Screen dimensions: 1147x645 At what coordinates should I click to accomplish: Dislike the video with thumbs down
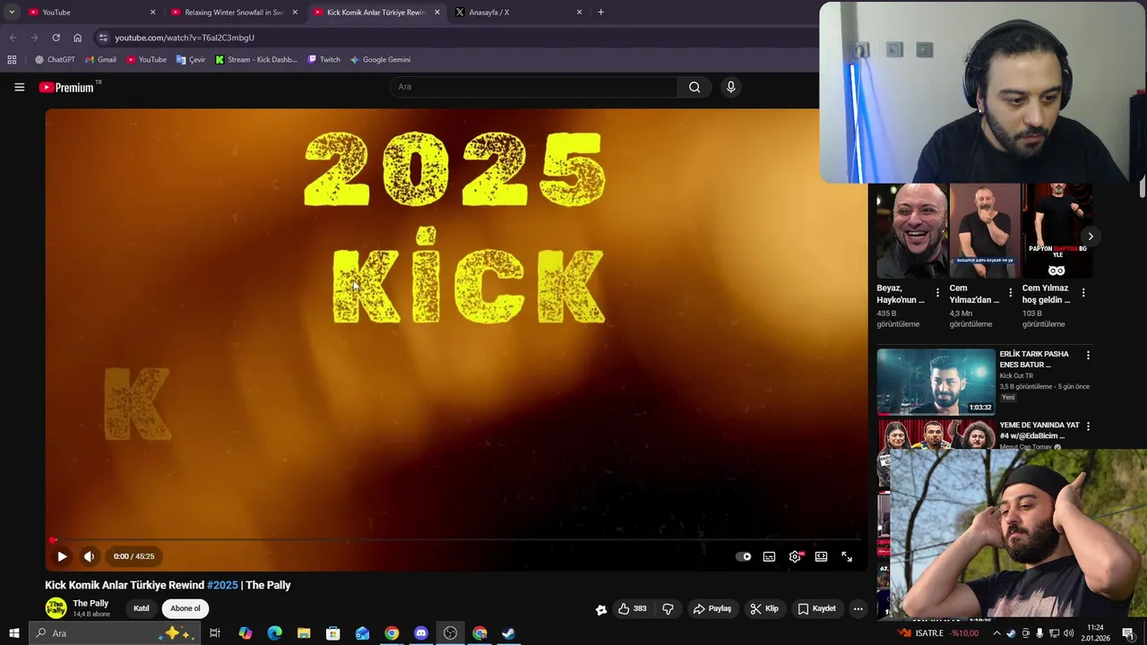[668, 608]
